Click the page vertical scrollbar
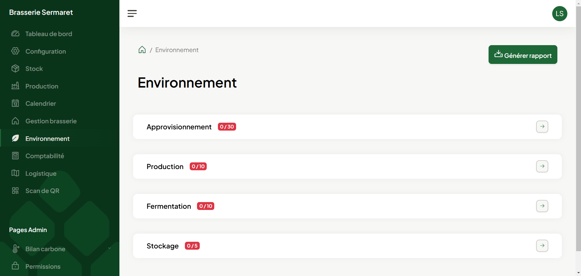This screenshot has width=581, height=276. [578, 121]
